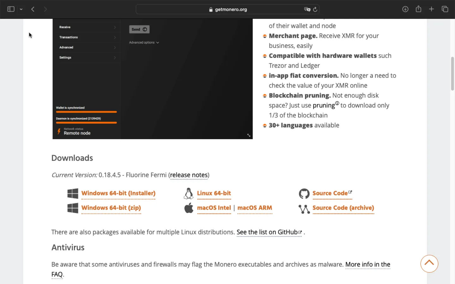Screen dimensions: 455x284
Task: Click the GitHub octocat icon
Action: (x=304, y=193)
